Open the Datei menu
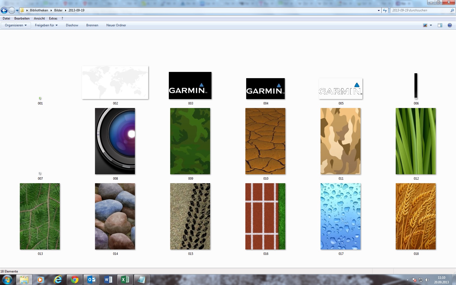This screenshot has height=285, width=456. (6, 18)
